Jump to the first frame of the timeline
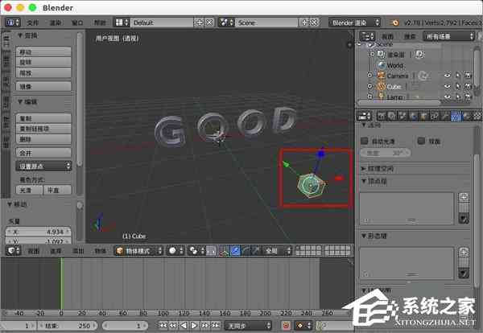483x333 pixels. (x=163, y=325)
